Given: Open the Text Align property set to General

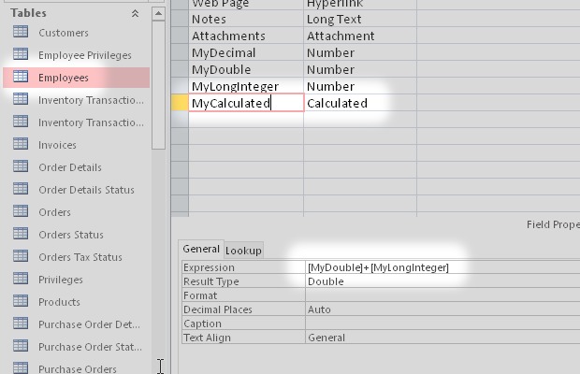Looking at the screenshot, I should 440,338.
